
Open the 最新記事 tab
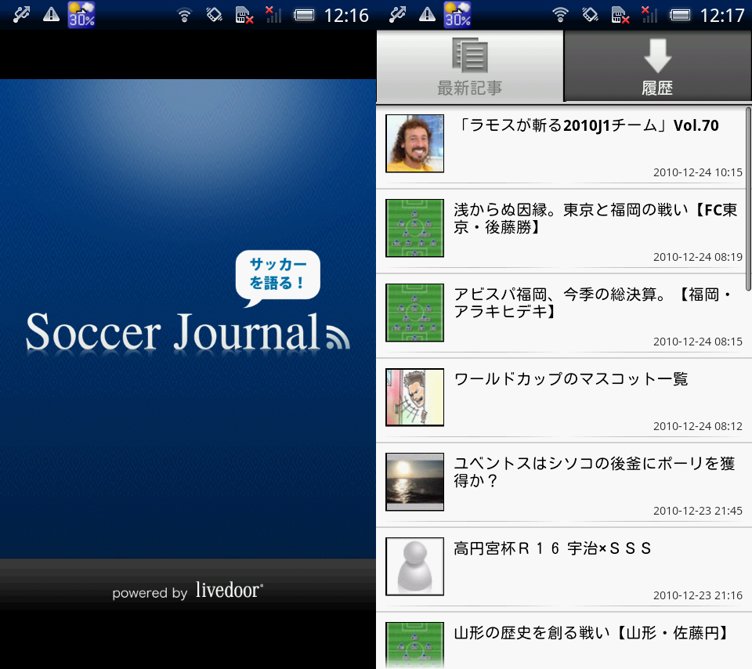coord(469,66)
